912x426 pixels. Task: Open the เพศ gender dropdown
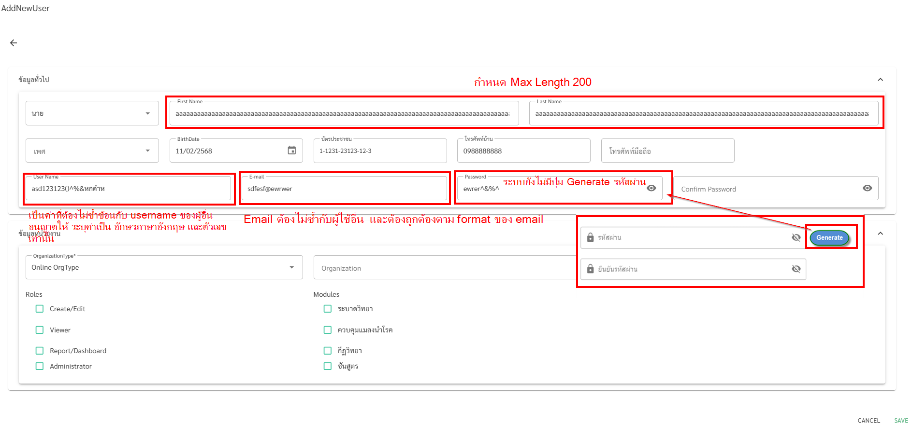click(x=92, y=151)
